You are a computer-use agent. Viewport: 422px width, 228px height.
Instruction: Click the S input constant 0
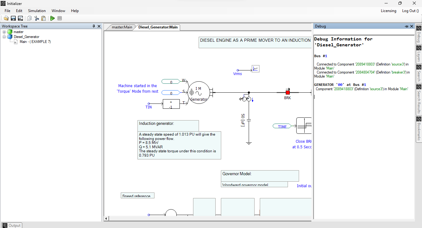pyautogui.click(x=171, y=93)
